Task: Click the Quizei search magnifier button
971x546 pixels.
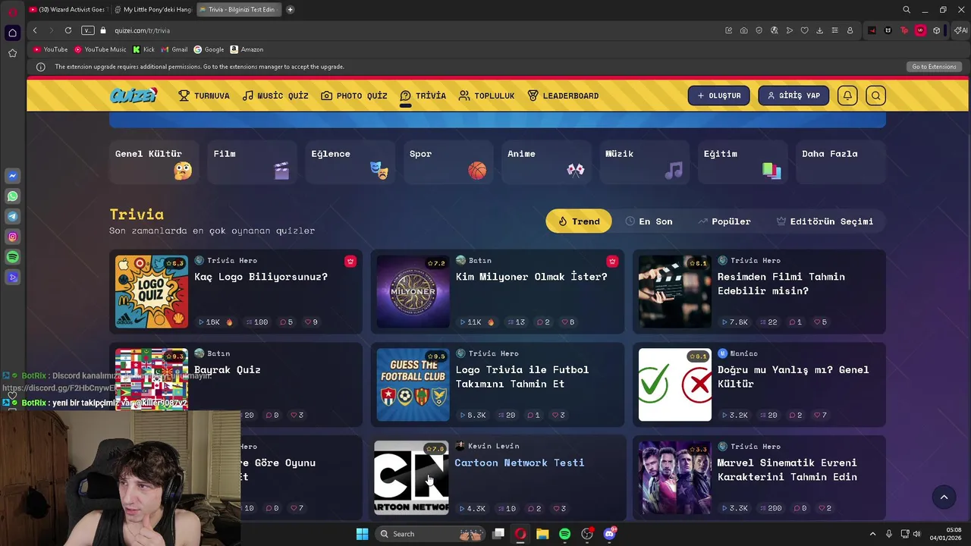Action: (876, 96)
